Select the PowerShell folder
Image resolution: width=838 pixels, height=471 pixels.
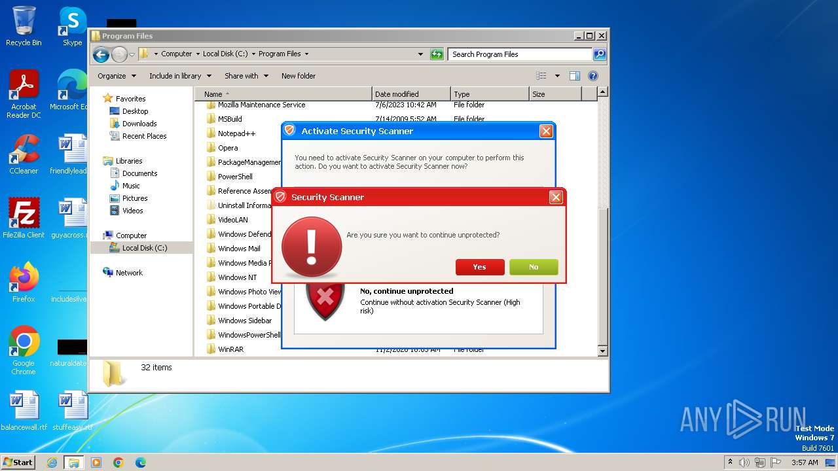click(235, 177)
